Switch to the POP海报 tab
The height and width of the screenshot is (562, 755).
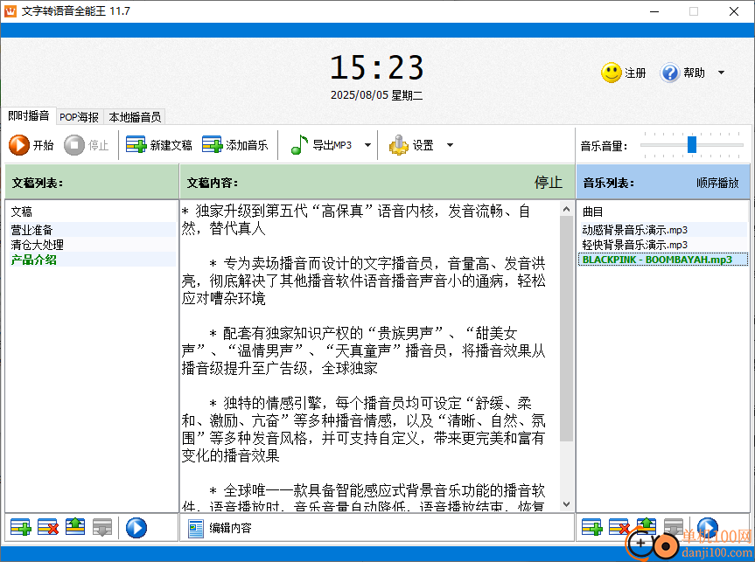pos(79,116)
